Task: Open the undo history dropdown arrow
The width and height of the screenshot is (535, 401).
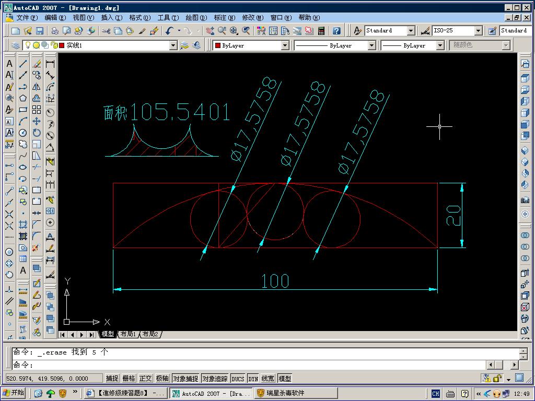Action: tap(179, 31)
